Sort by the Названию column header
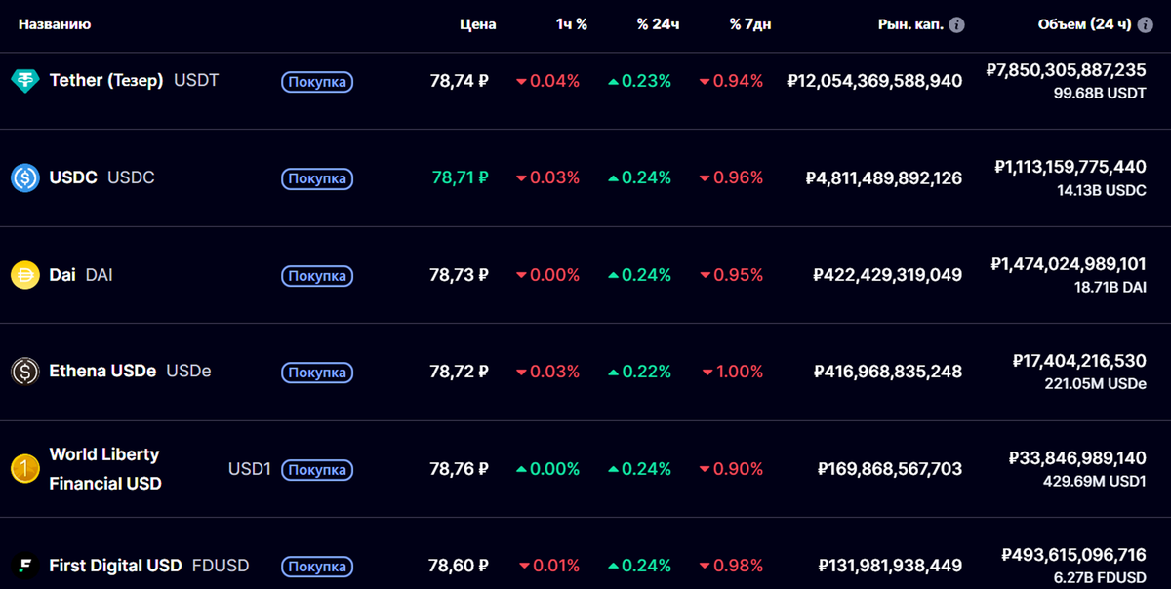 click(x=55, y=24)
